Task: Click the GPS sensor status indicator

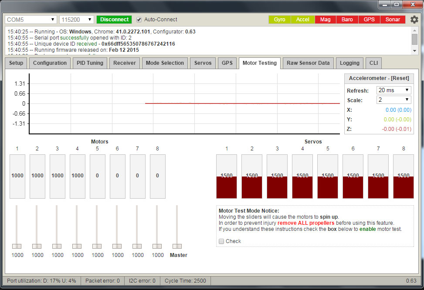Action: tap(369, 20)
